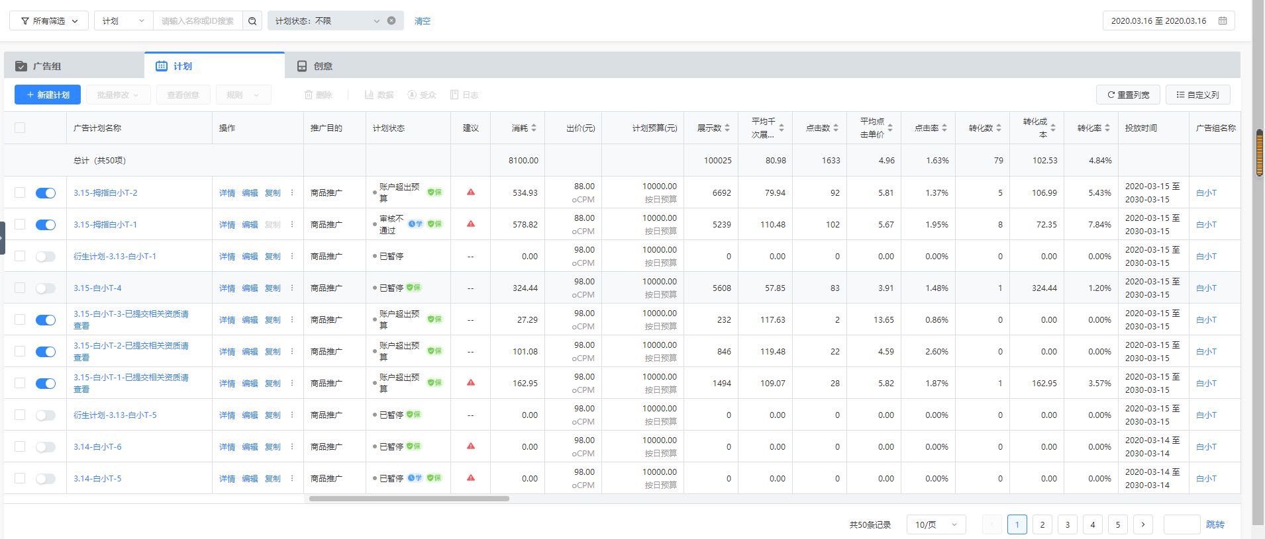Click the horizontal table scrollbar

coord(409,499)
